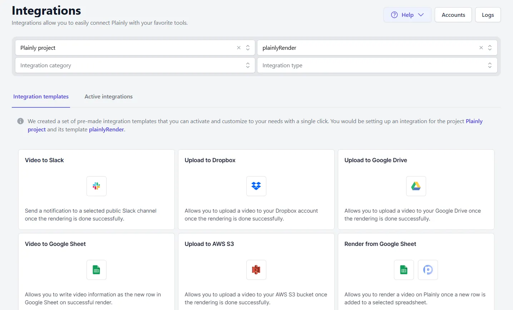Select the Upload to AWS S3 card title
The image size is (513, 310).
[209, 244]
